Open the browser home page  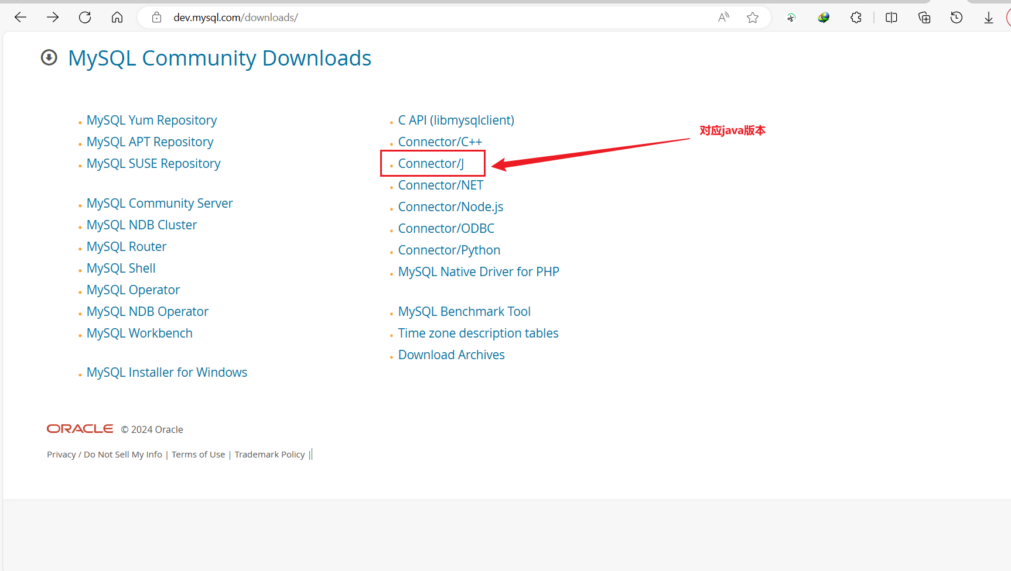click(117, 18)
